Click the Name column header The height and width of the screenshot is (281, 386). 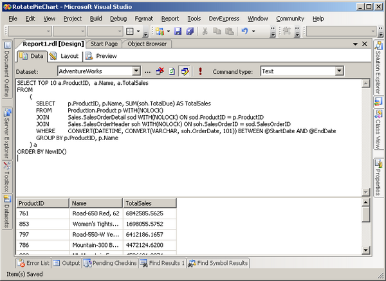96,203
